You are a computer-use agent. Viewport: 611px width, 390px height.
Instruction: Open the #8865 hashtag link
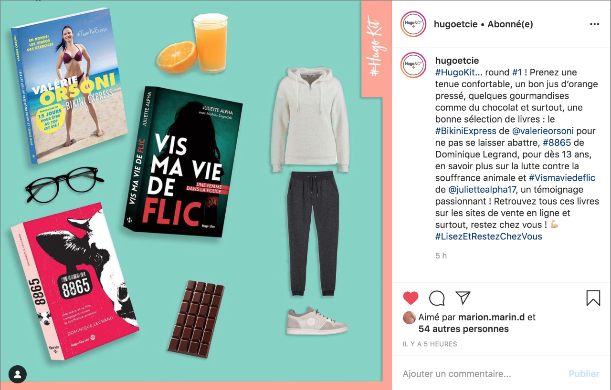coord(557,143)
